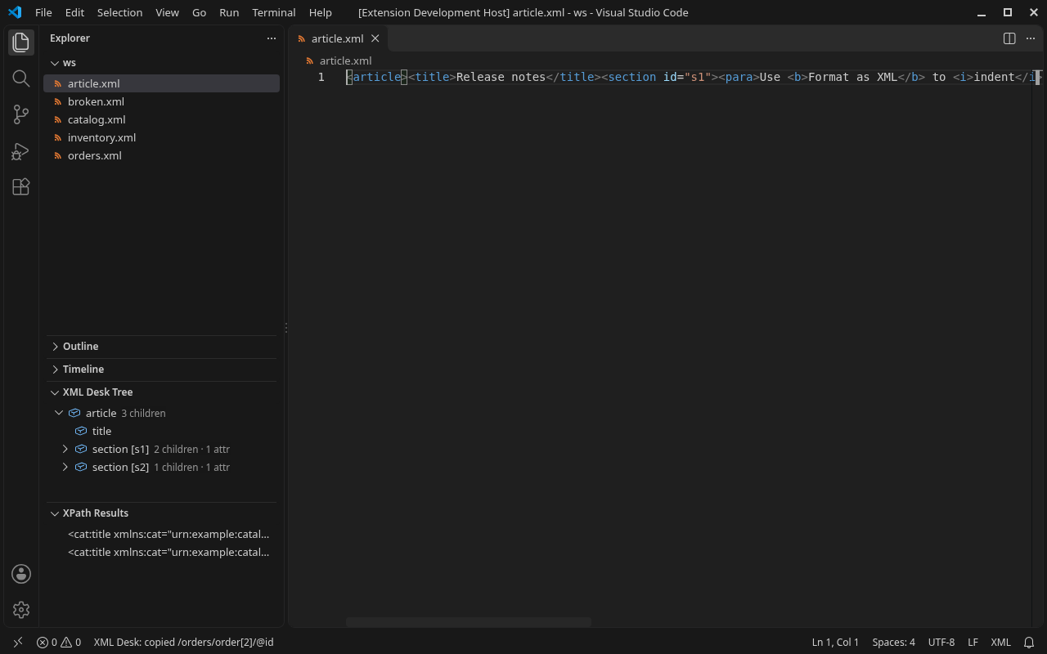Click the LF end-of-line status item
Viewport: 1047px width, 654px height.
click(x=973, y=643)
